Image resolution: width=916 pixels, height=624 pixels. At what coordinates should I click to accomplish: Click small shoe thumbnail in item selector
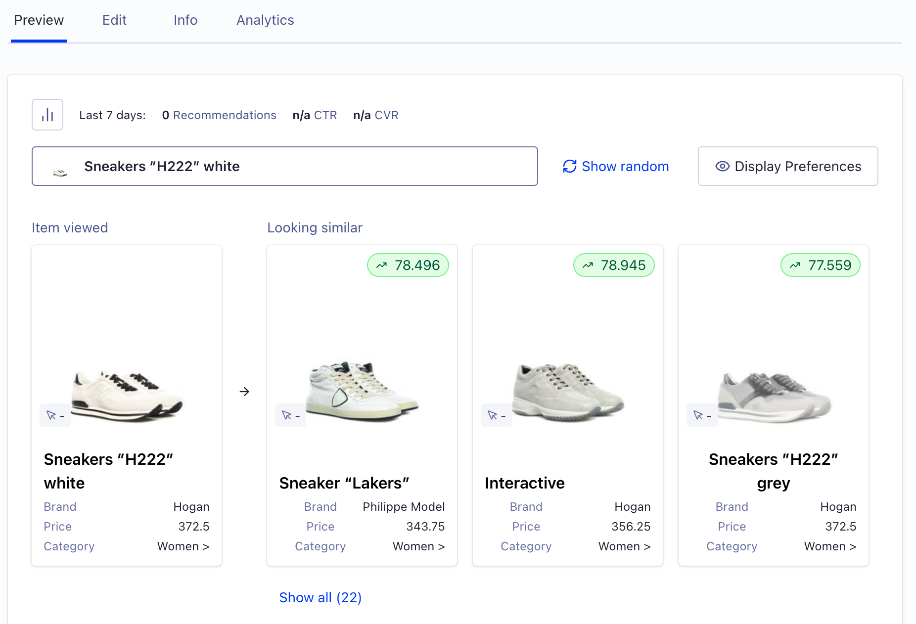click(x=60, y=172)
